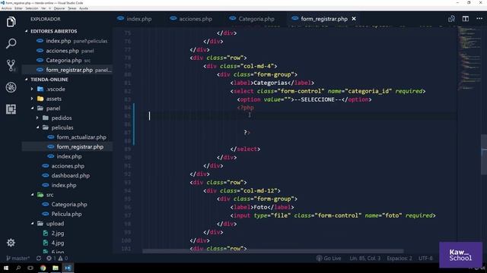This screenshot has width=487, height=273.
Task: Open dashboard.php in the file tree
Action: pos(71,175)
